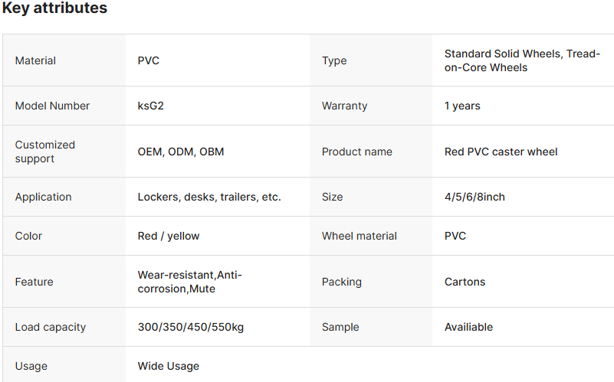Select the Load capacity label
Image resolution: width=614 pixels, height=382 pixels.
click(x=51, y=327)
